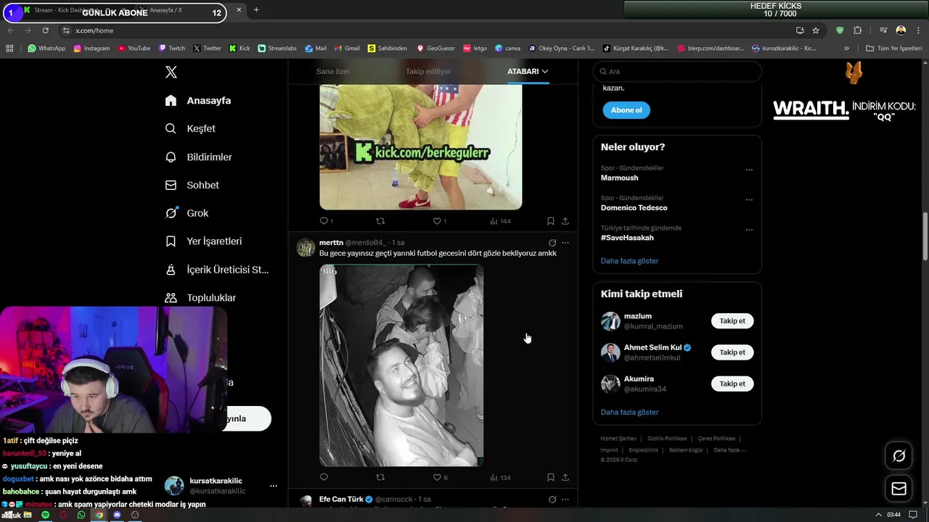Reply to the kick.com/berkegulerr post
This screenshot has width=929, height=522.
coord(324,221)
